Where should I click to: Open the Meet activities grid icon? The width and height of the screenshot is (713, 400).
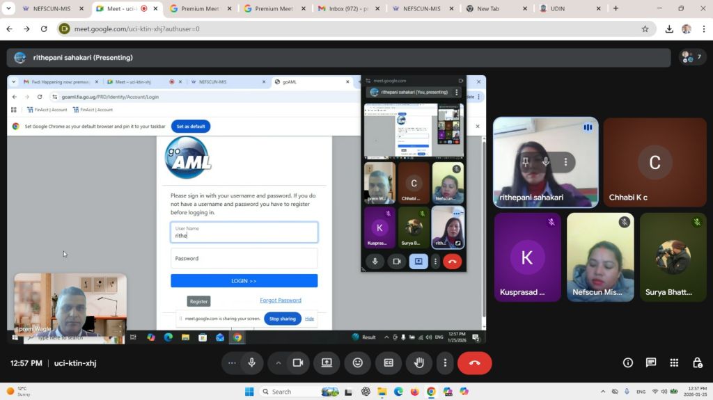[x=674, y=363]
